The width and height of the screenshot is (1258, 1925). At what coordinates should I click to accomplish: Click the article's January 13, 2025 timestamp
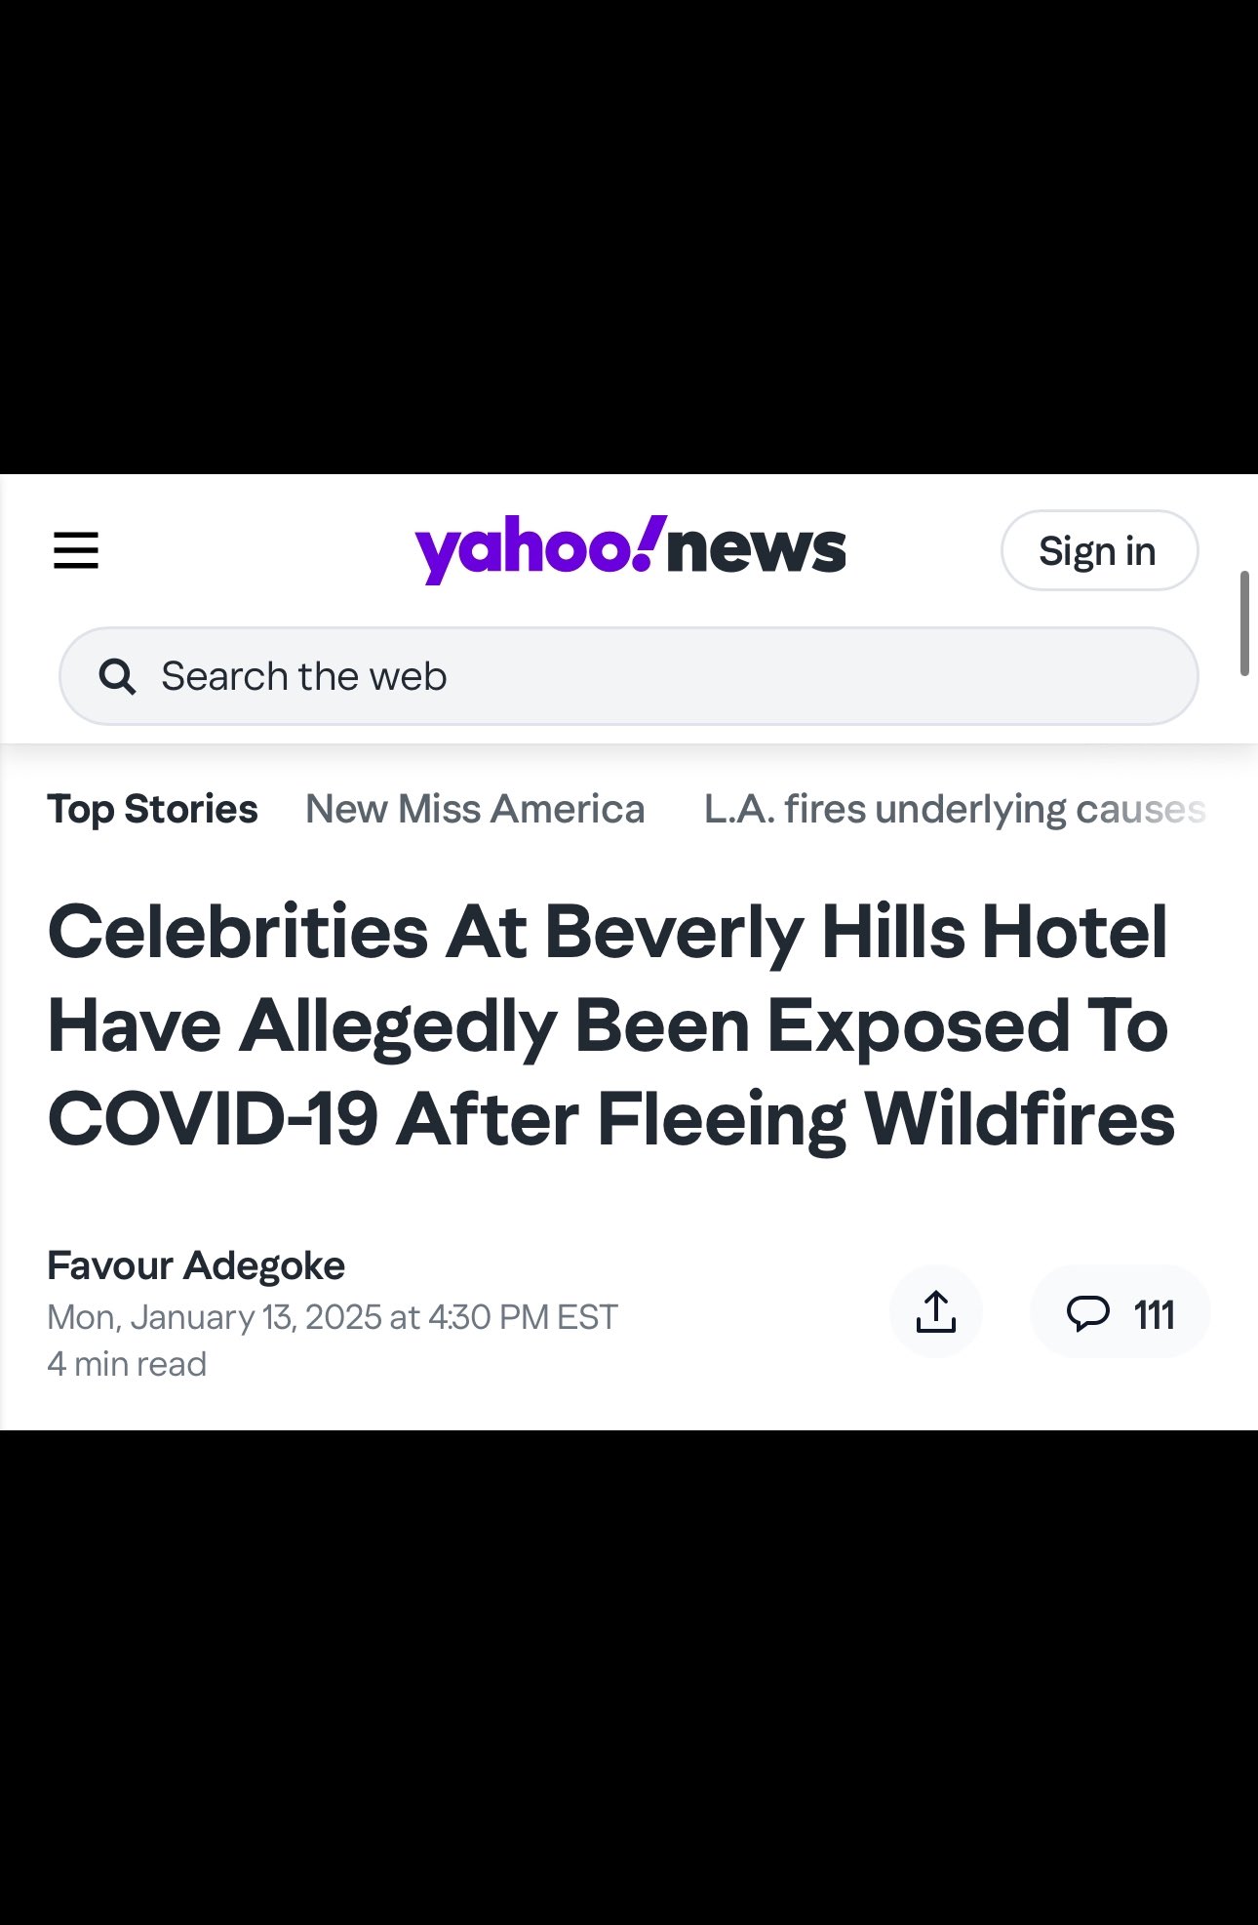click(332, 1317)
